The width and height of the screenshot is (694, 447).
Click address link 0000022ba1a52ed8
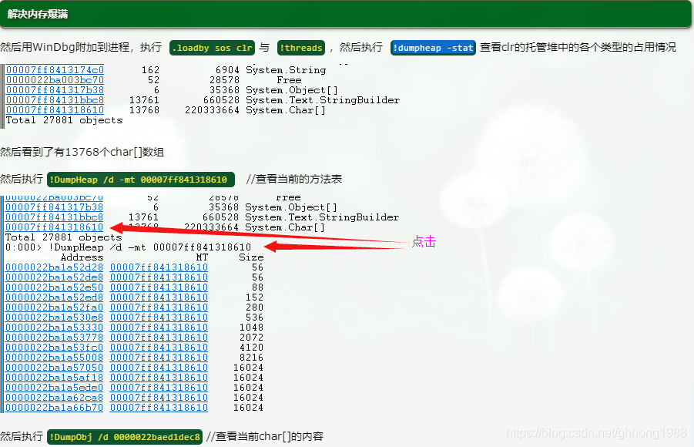tap(54, 297)
